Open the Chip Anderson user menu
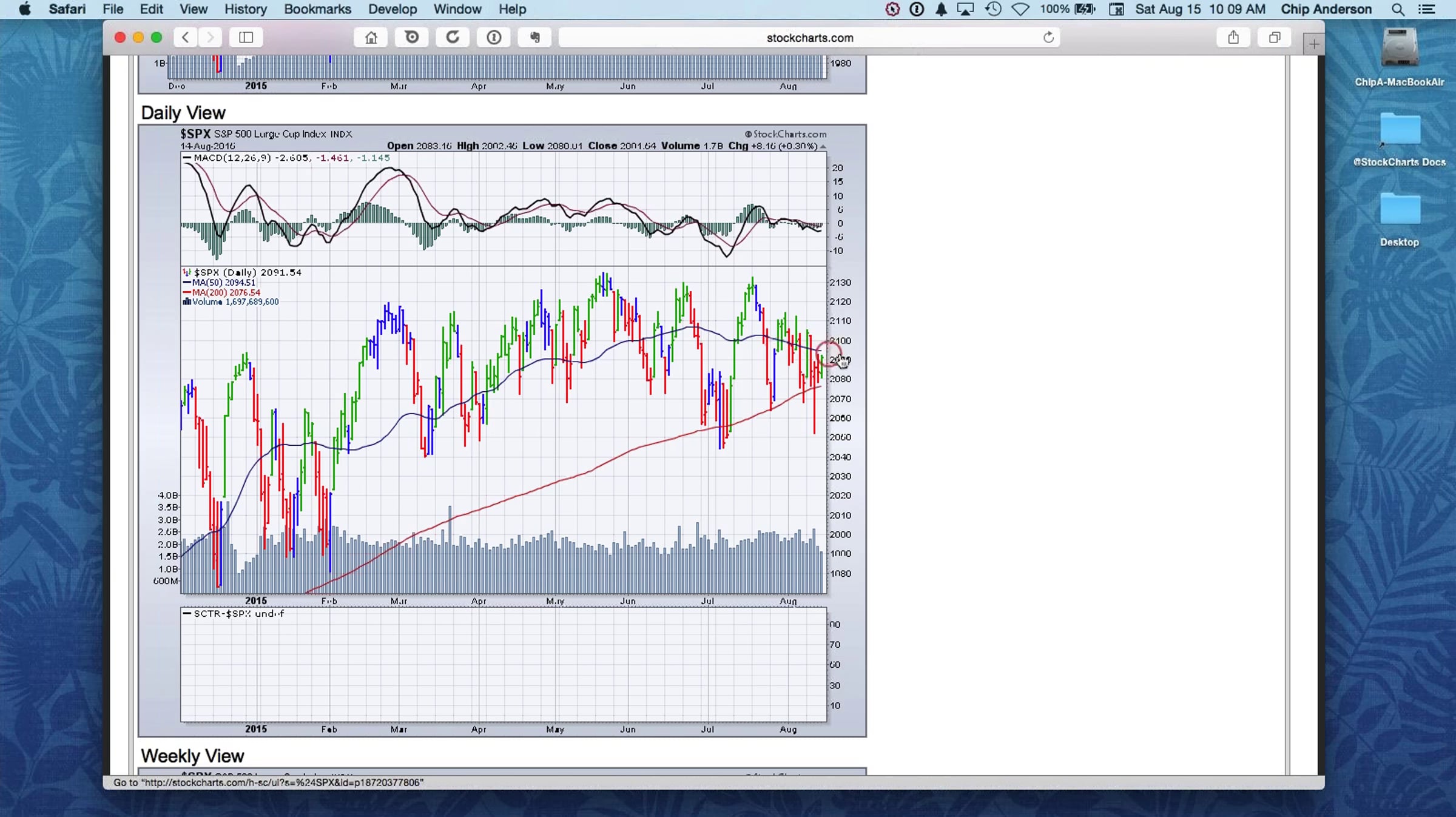The height and width of the screenshot is (817, 1456). [1326, 9]
